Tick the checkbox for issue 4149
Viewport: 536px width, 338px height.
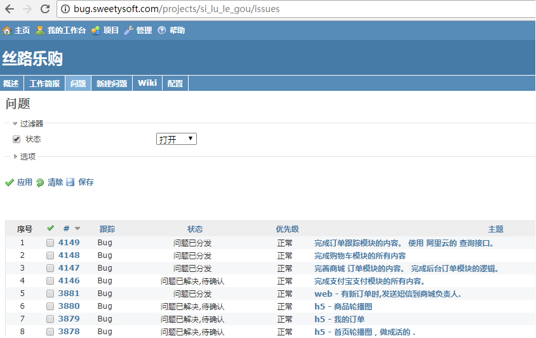coord(50,243)
